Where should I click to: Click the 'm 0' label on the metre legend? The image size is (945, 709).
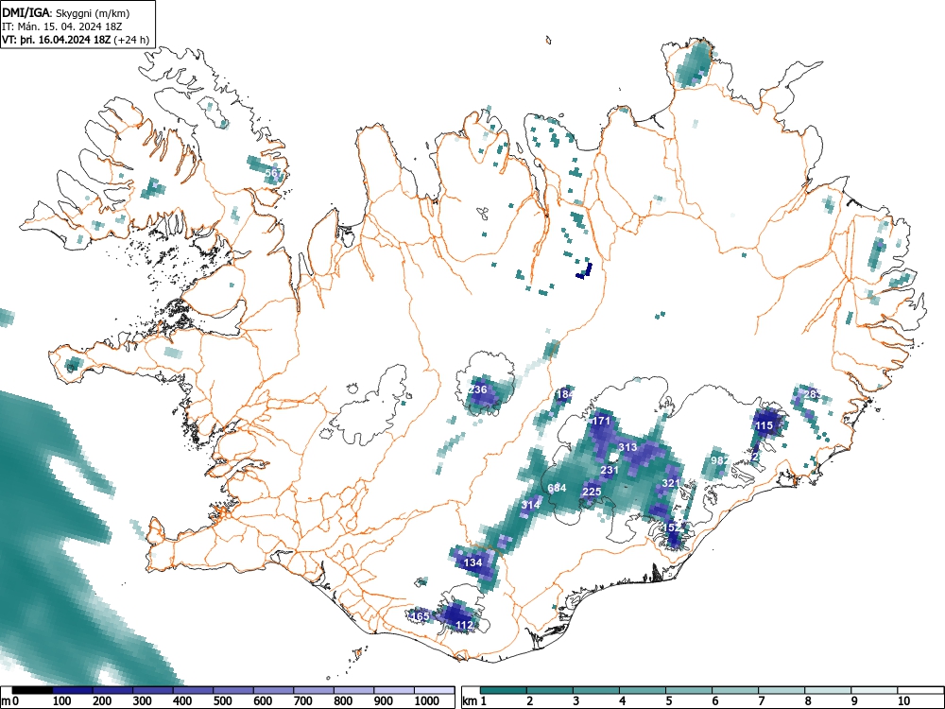[x=10, y=701]
